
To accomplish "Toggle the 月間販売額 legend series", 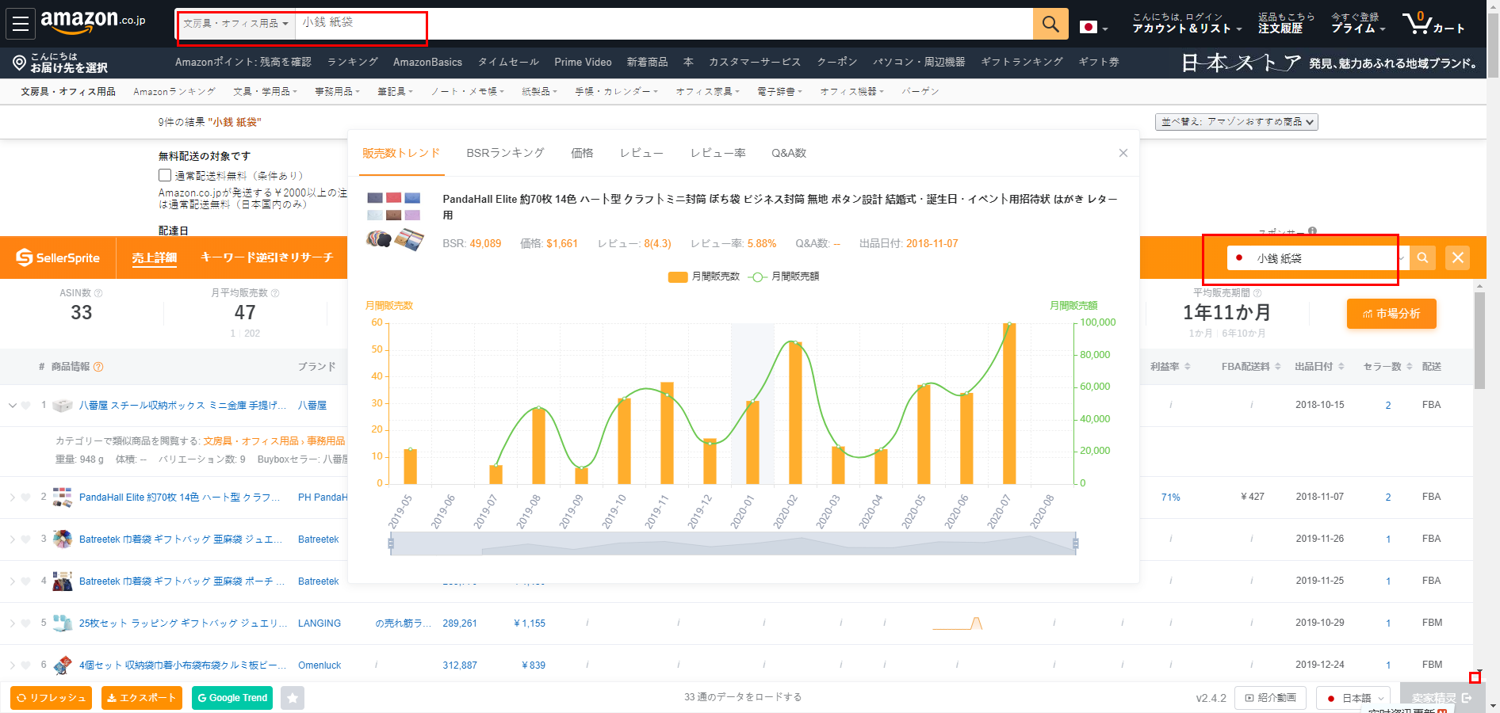I will 783,276.
